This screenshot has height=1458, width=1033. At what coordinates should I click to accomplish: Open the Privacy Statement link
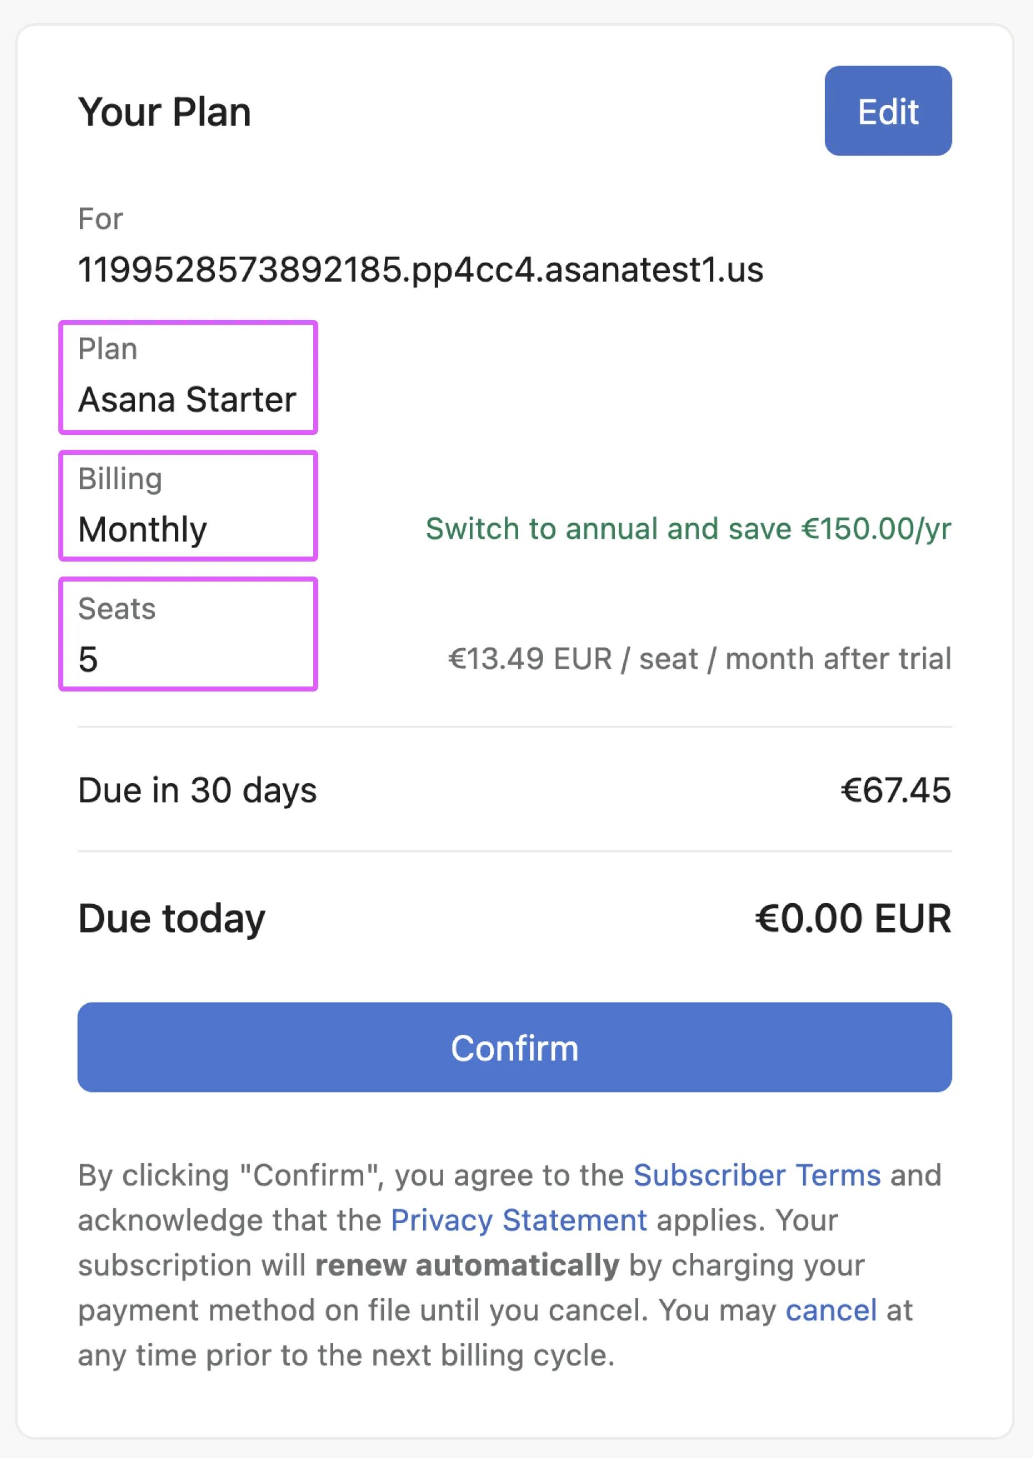pos(518,1220)
